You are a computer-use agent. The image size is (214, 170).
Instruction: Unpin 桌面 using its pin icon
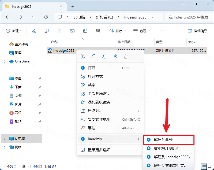(x=40, y=79)
